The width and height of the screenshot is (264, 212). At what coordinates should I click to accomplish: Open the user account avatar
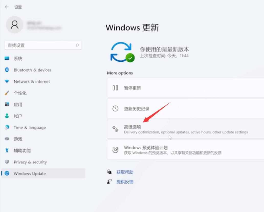click(15, 25)
